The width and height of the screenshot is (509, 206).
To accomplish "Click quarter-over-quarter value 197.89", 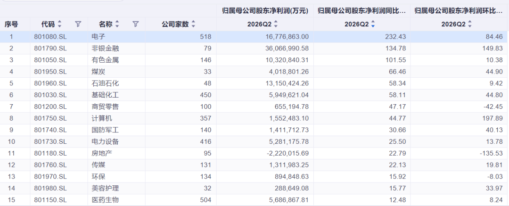I will 493,118.
